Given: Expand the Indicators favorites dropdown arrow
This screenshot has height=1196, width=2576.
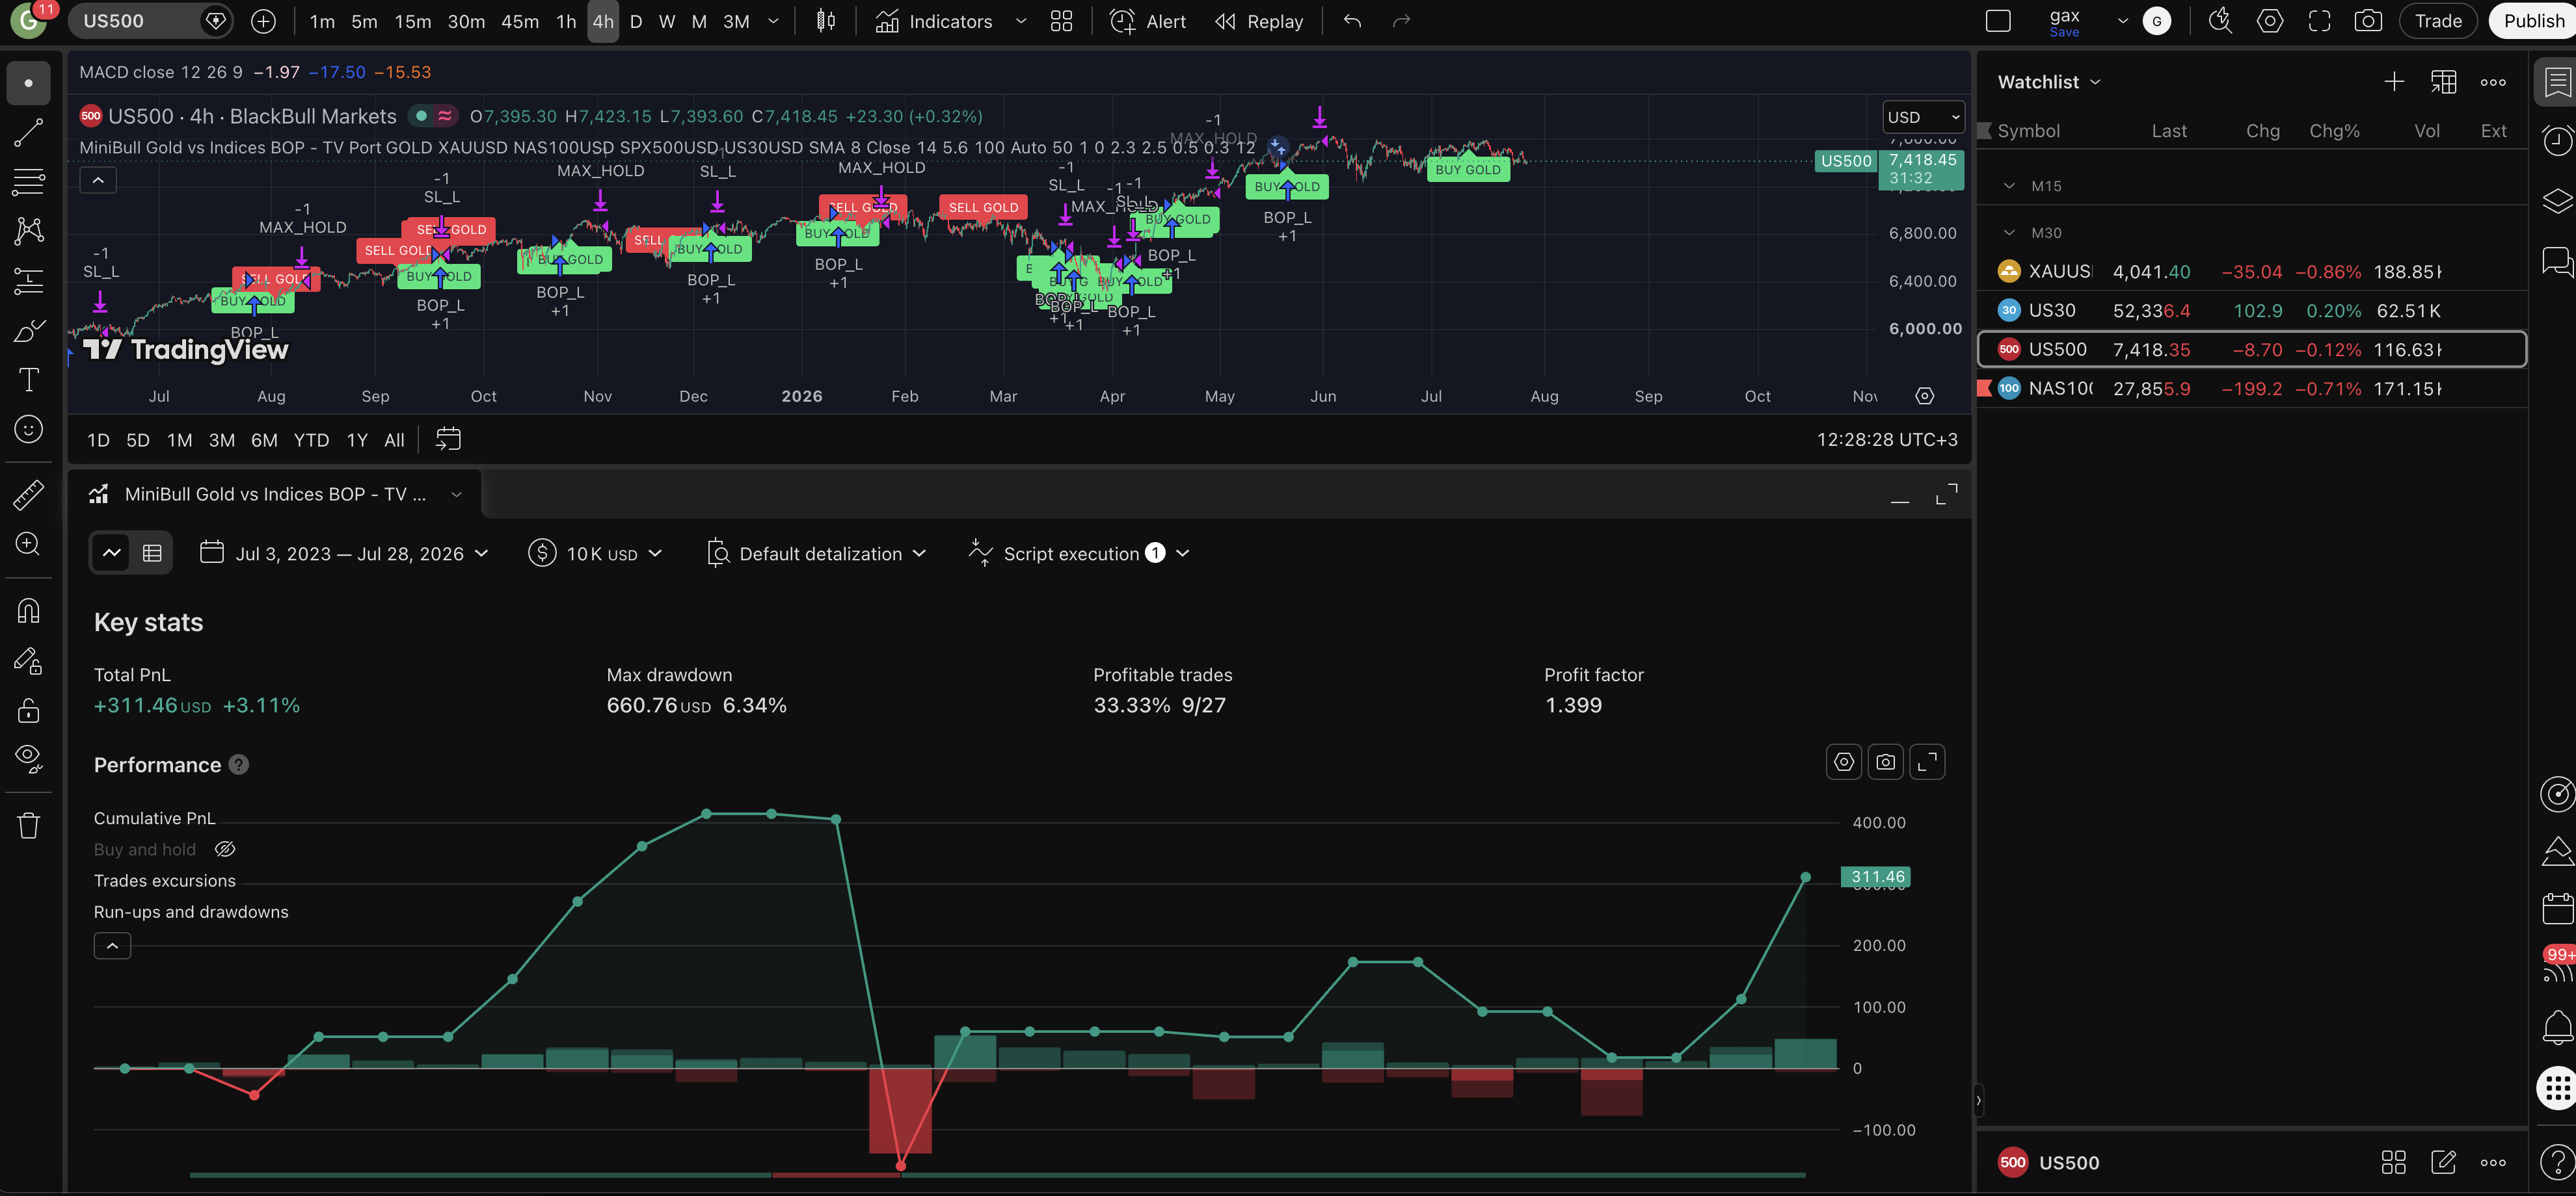Looking at the screenshot, I should [x=1021, y=21].
